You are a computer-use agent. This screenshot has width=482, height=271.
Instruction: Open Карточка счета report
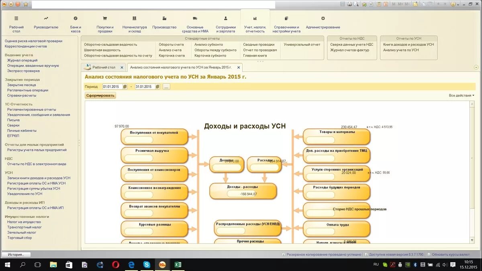[x=172, y=56]
